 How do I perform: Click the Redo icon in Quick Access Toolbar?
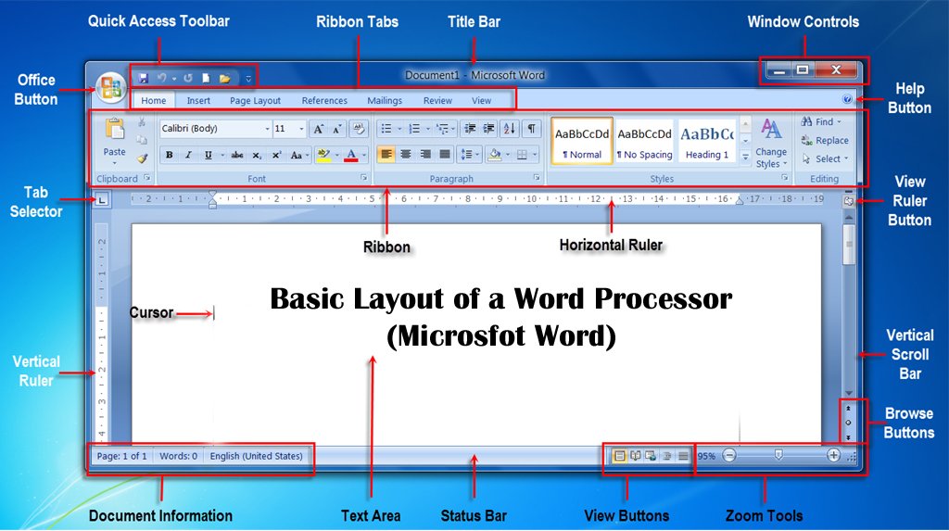point(188,78)
